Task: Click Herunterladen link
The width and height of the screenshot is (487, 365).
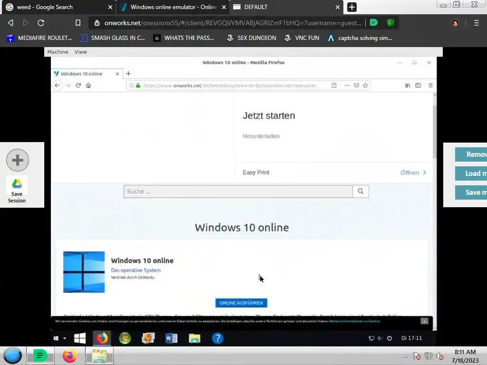Action: (x=261, y=136)
